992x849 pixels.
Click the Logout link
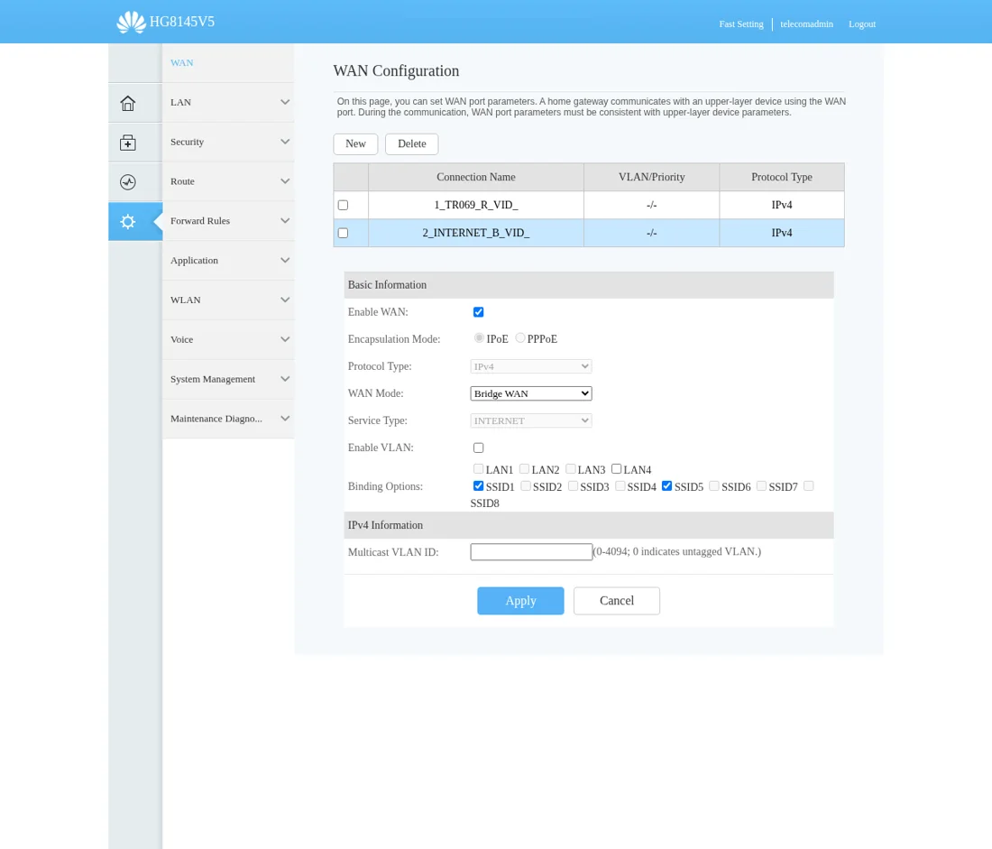pyautogui.click(x=862, y=24)
